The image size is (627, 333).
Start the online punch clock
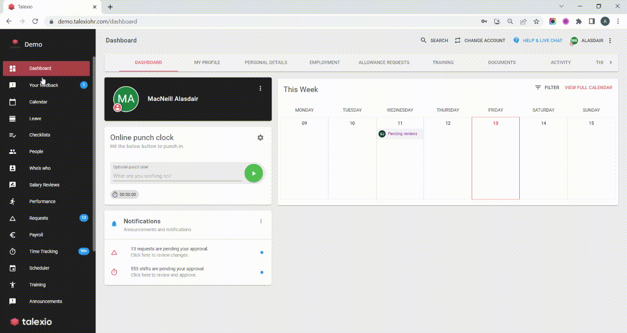[254, 173]
